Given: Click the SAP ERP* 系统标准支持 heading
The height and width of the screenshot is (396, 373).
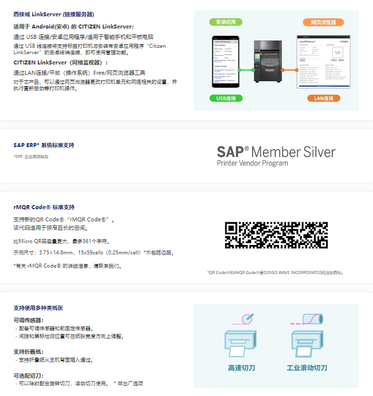Looking at the screenshot, I should pos(44,145).
